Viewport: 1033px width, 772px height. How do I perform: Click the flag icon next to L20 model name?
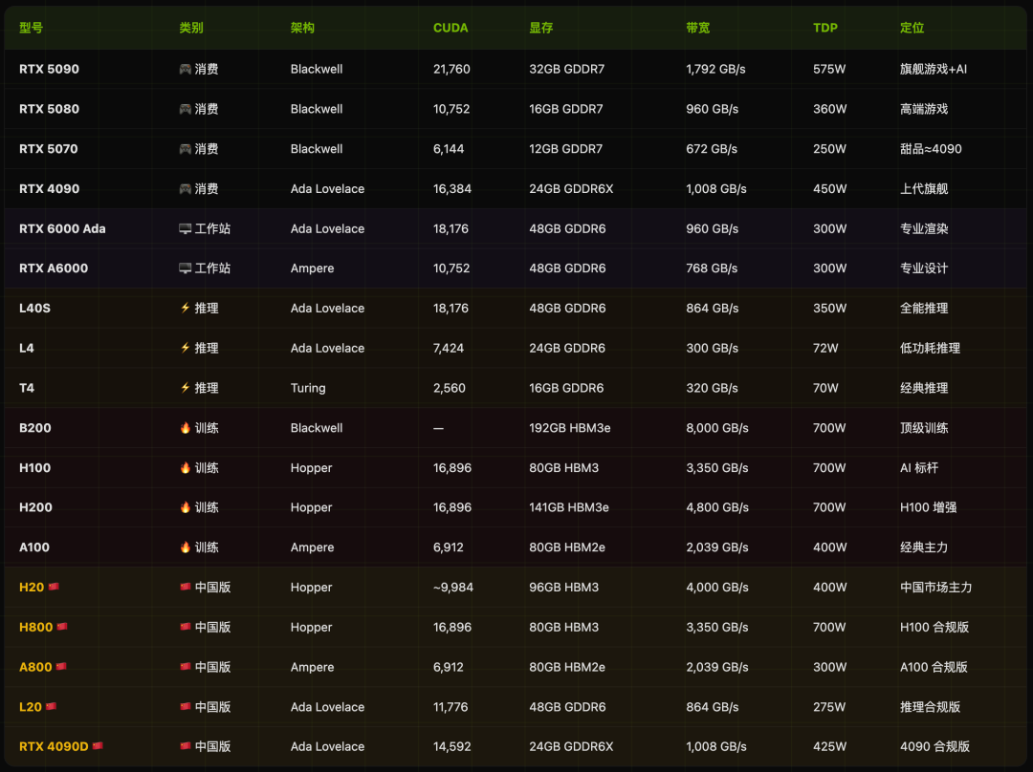pos(51,706)
